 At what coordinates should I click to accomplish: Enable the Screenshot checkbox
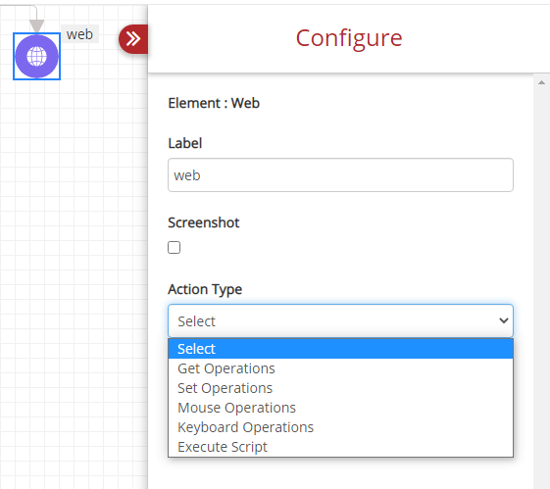pos(174,248)
